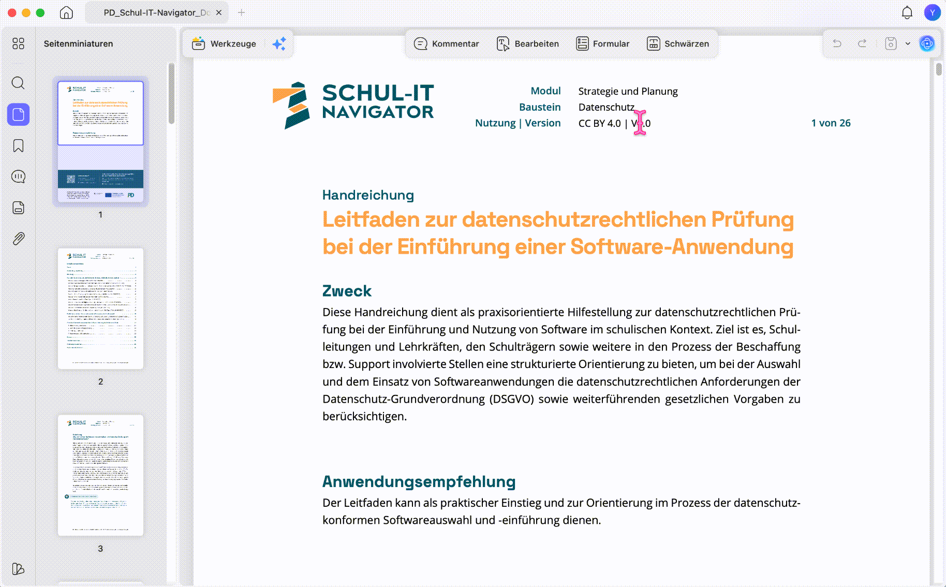Switch to Bearbeiten mode

[528, 44]
